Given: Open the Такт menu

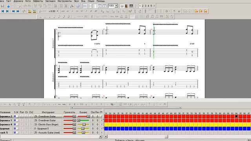Looking at the screenshot, I should (9, 1).
